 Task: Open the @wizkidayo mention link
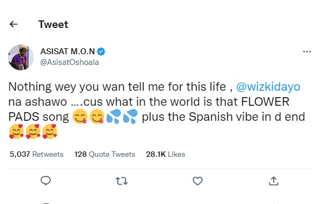(268, 86)
